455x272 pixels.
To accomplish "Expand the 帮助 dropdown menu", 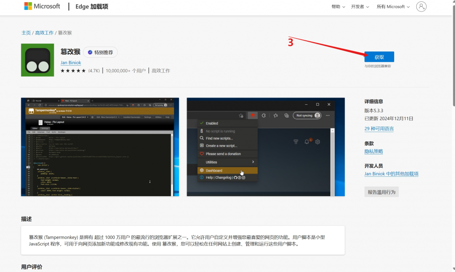I will [338, 7].
